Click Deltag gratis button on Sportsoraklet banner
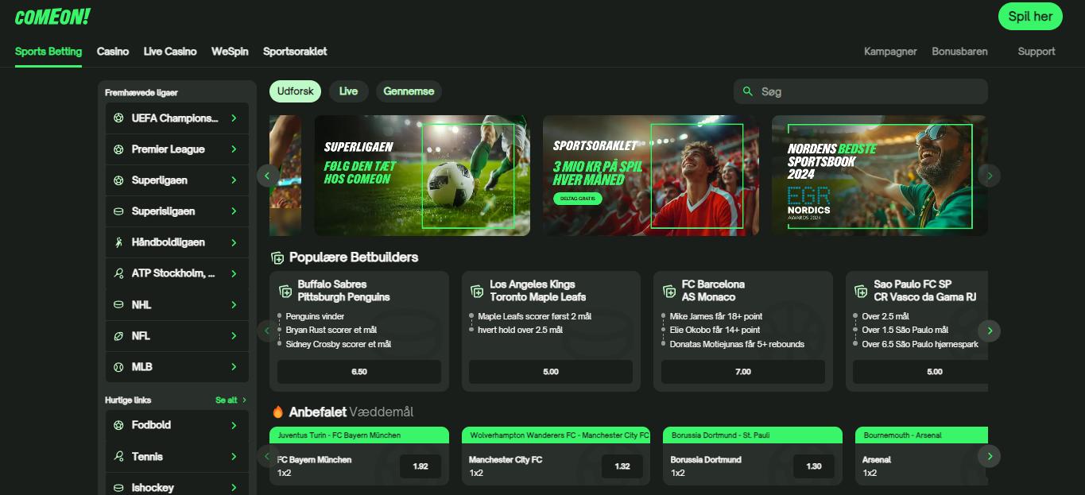This screenshot has width=1085, height=495. click(577, 199)
